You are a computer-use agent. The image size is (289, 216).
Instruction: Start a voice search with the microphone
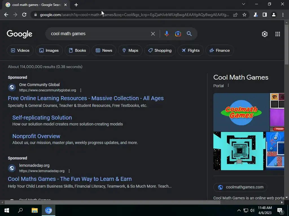pyautogui.click(x=167, y=34)
